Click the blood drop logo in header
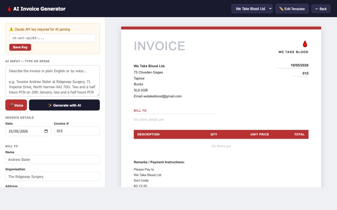The image size is (337, 210). pos(9,9)
